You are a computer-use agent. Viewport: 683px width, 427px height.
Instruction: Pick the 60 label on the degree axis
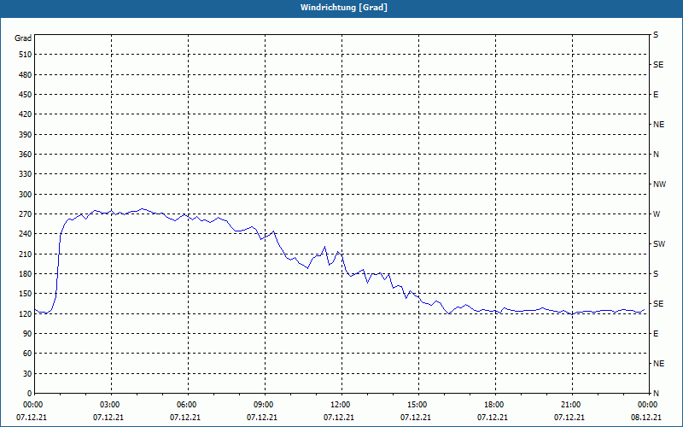pos(27,354)
